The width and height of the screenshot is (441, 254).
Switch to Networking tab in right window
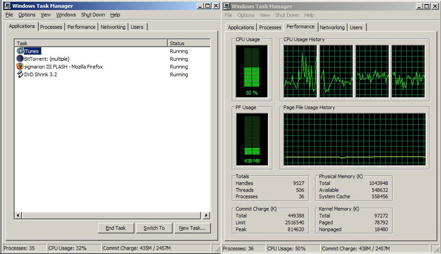(332, 28)
